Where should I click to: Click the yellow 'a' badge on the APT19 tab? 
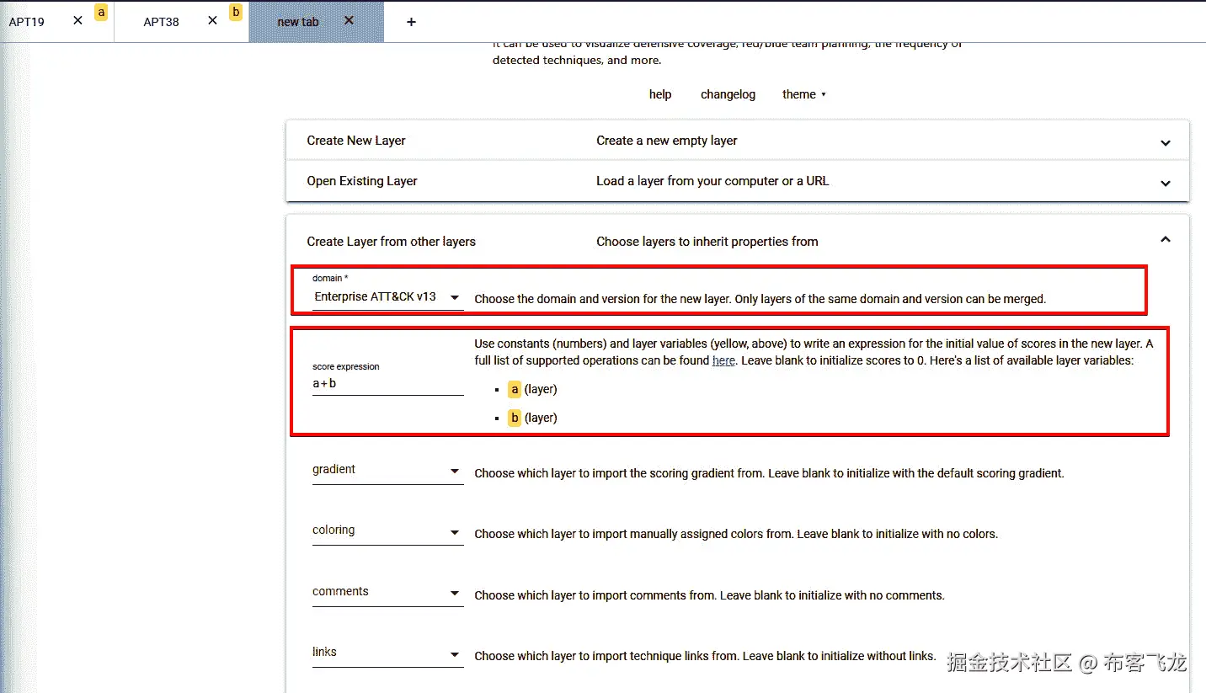pyautogui.click(x=101, y=12)
